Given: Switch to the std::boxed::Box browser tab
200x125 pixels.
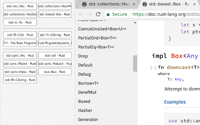Looking at the screenshot, I should 169,4.
